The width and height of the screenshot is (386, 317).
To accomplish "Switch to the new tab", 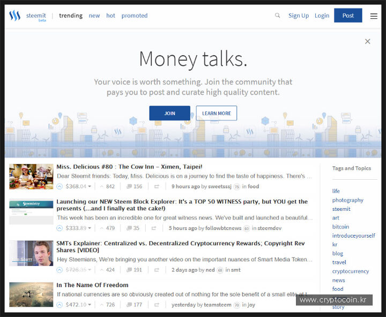I will tap(94, 16).
